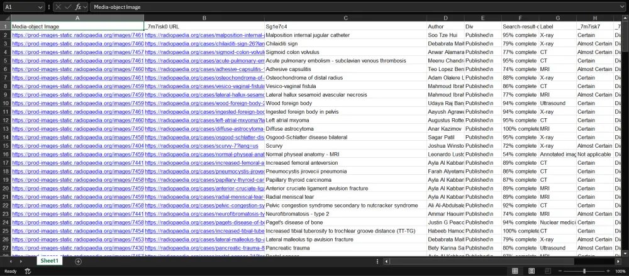Click the previous sheet navigation arrow

[x=11, y=262]
